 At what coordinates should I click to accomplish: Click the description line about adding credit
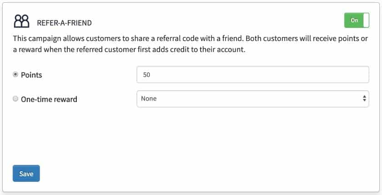point(129,50)
